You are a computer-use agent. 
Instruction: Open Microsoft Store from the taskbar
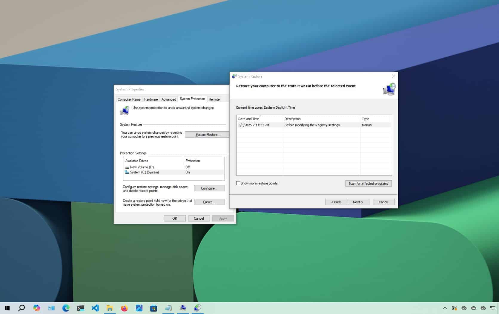[153, 308]
